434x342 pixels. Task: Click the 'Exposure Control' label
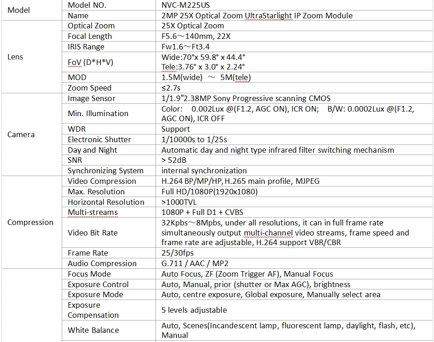[x=98, y=285]
